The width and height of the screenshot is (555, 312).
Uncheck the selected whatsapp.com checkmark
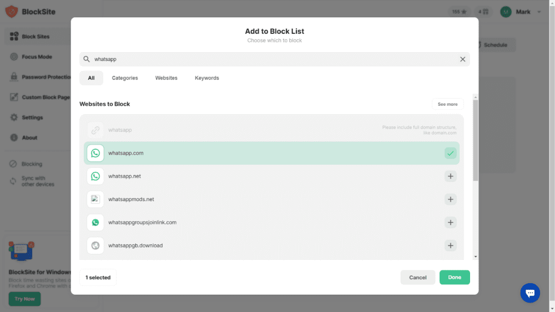(450, 154)
